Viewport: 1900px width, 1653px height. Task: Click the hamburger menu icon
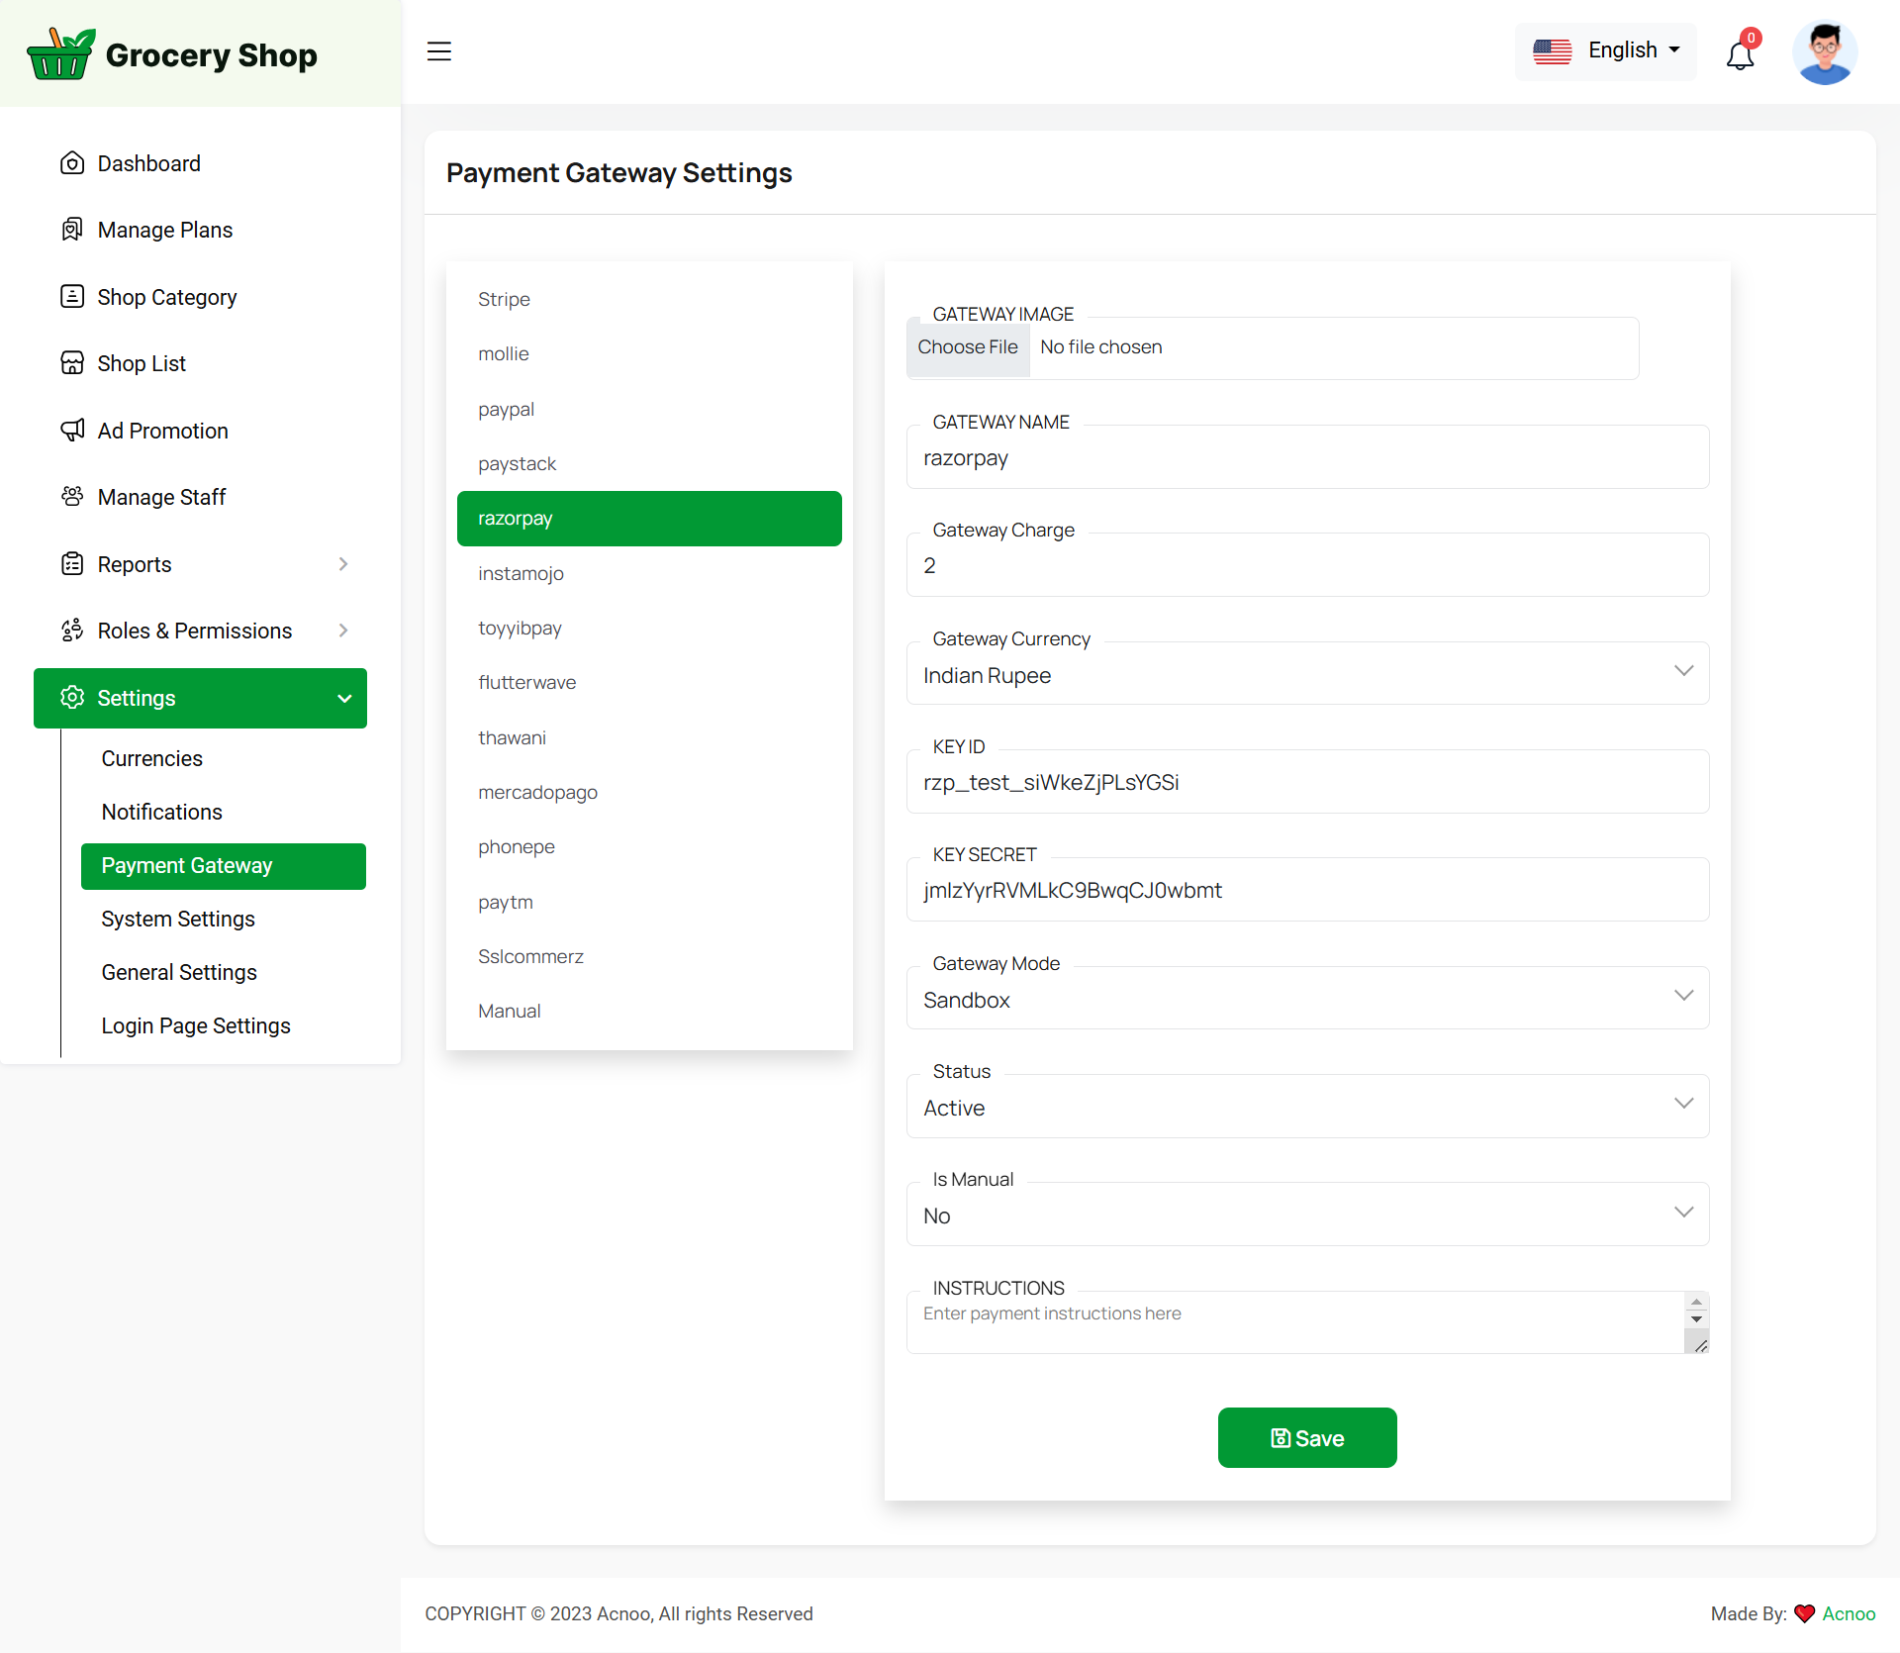[x=439, y=51]
